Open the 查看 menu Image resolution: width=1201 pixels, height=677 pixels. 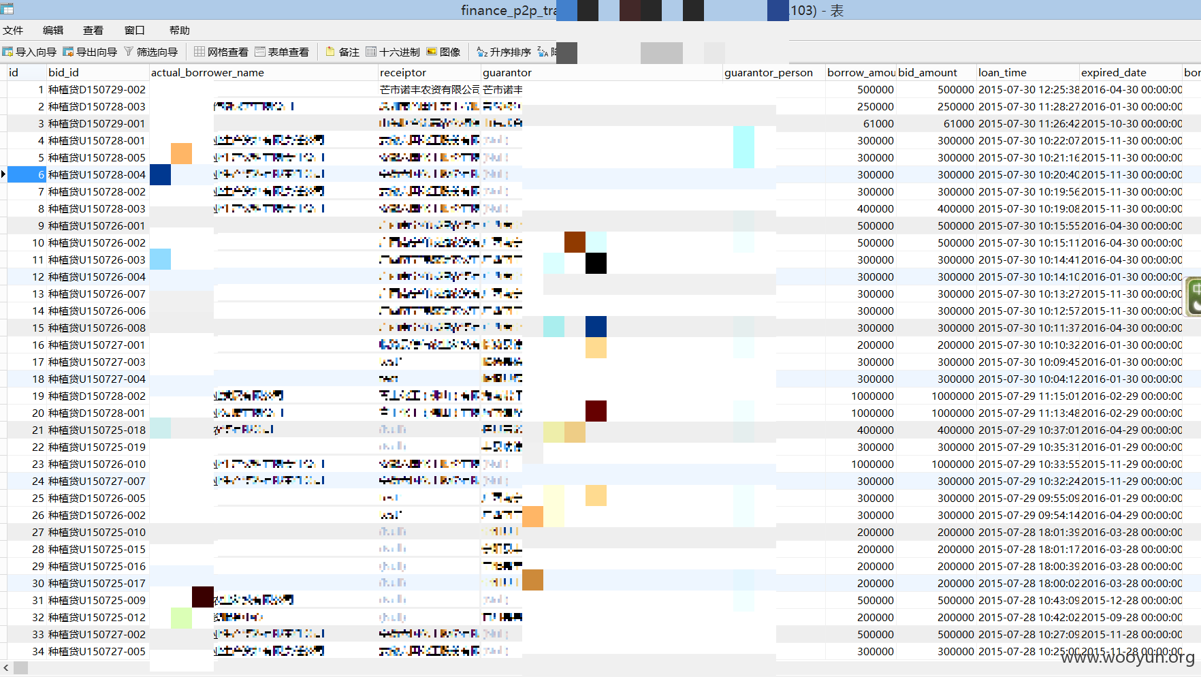(x=93, y=31)
